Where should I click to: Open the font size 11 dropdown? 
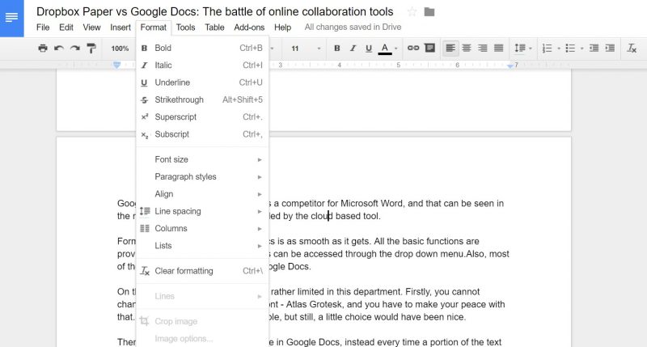(306, 49)
